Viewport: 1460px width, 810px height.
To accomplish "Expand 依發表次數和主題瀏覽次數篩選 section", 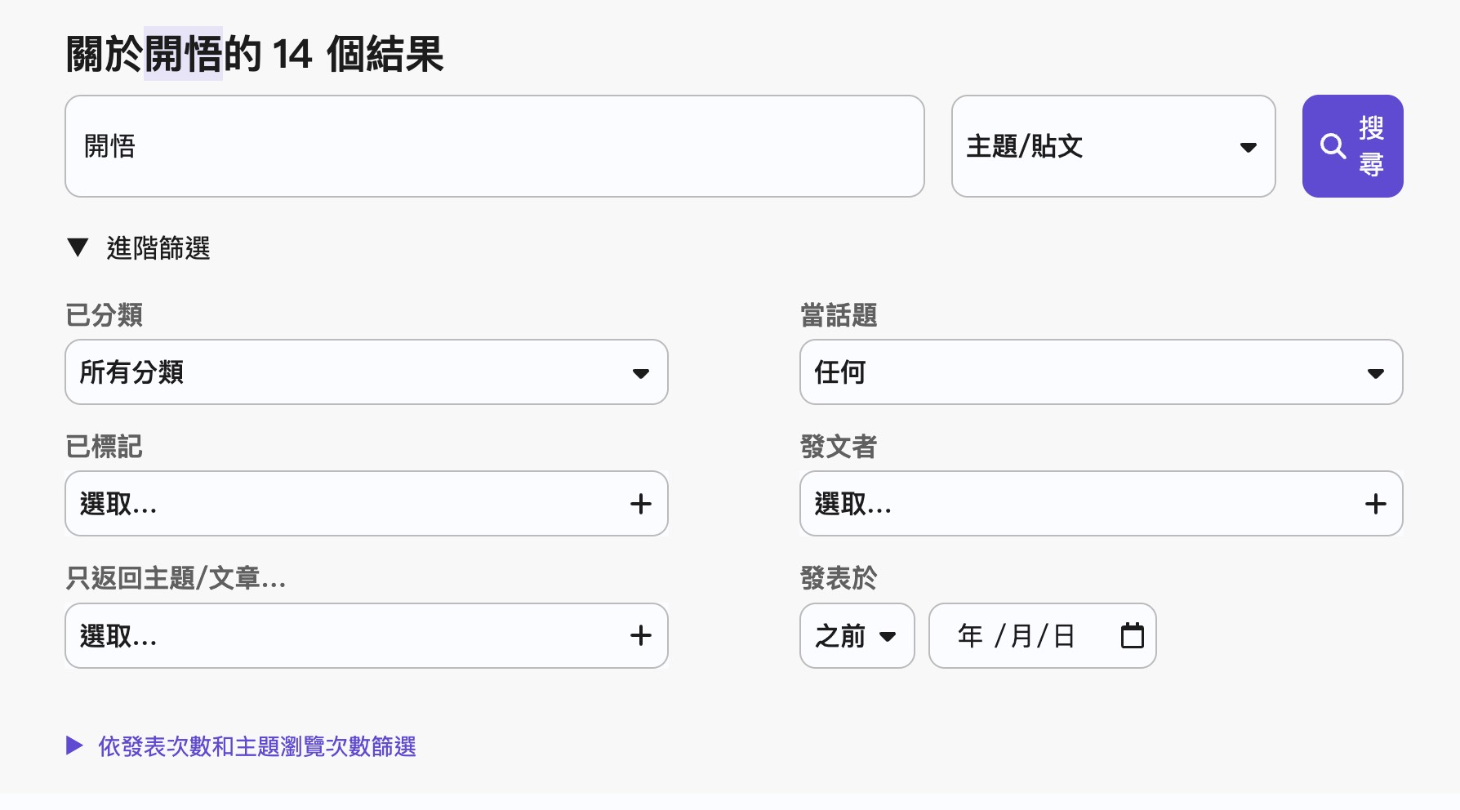I will (74, 745).
